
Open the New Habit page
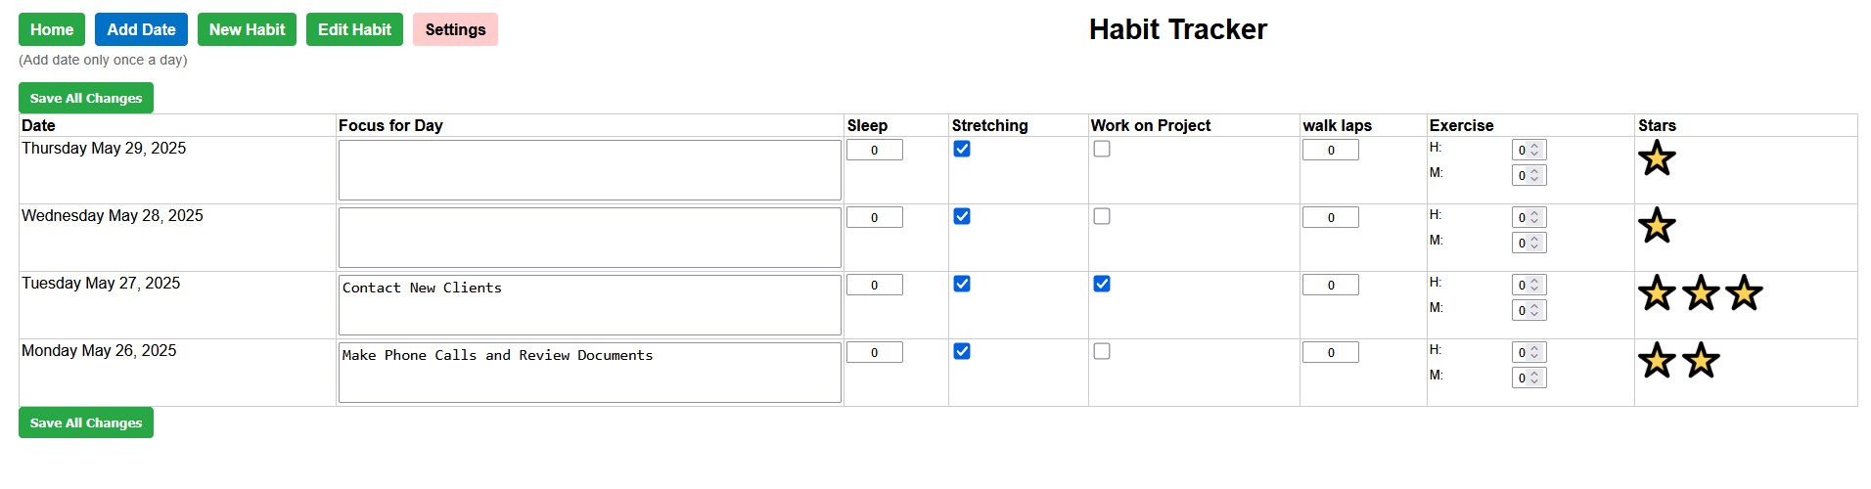[x=247, y=29]
